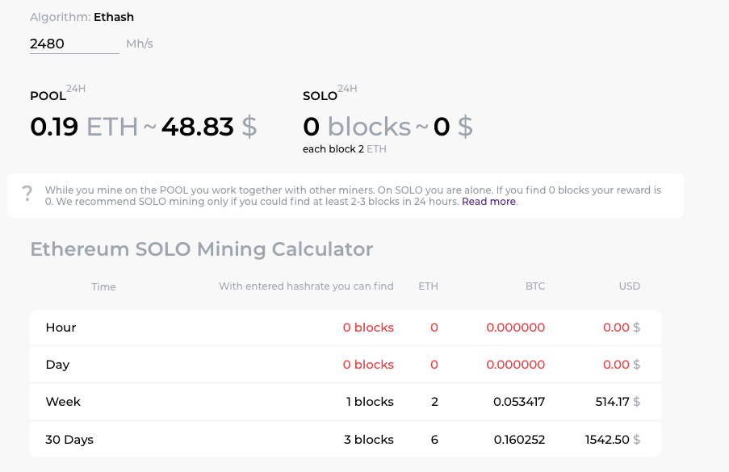Click the 1542.50 $ value for 30 Days
Viewport: 729px width, 472px height.
[x=612, y=440]
